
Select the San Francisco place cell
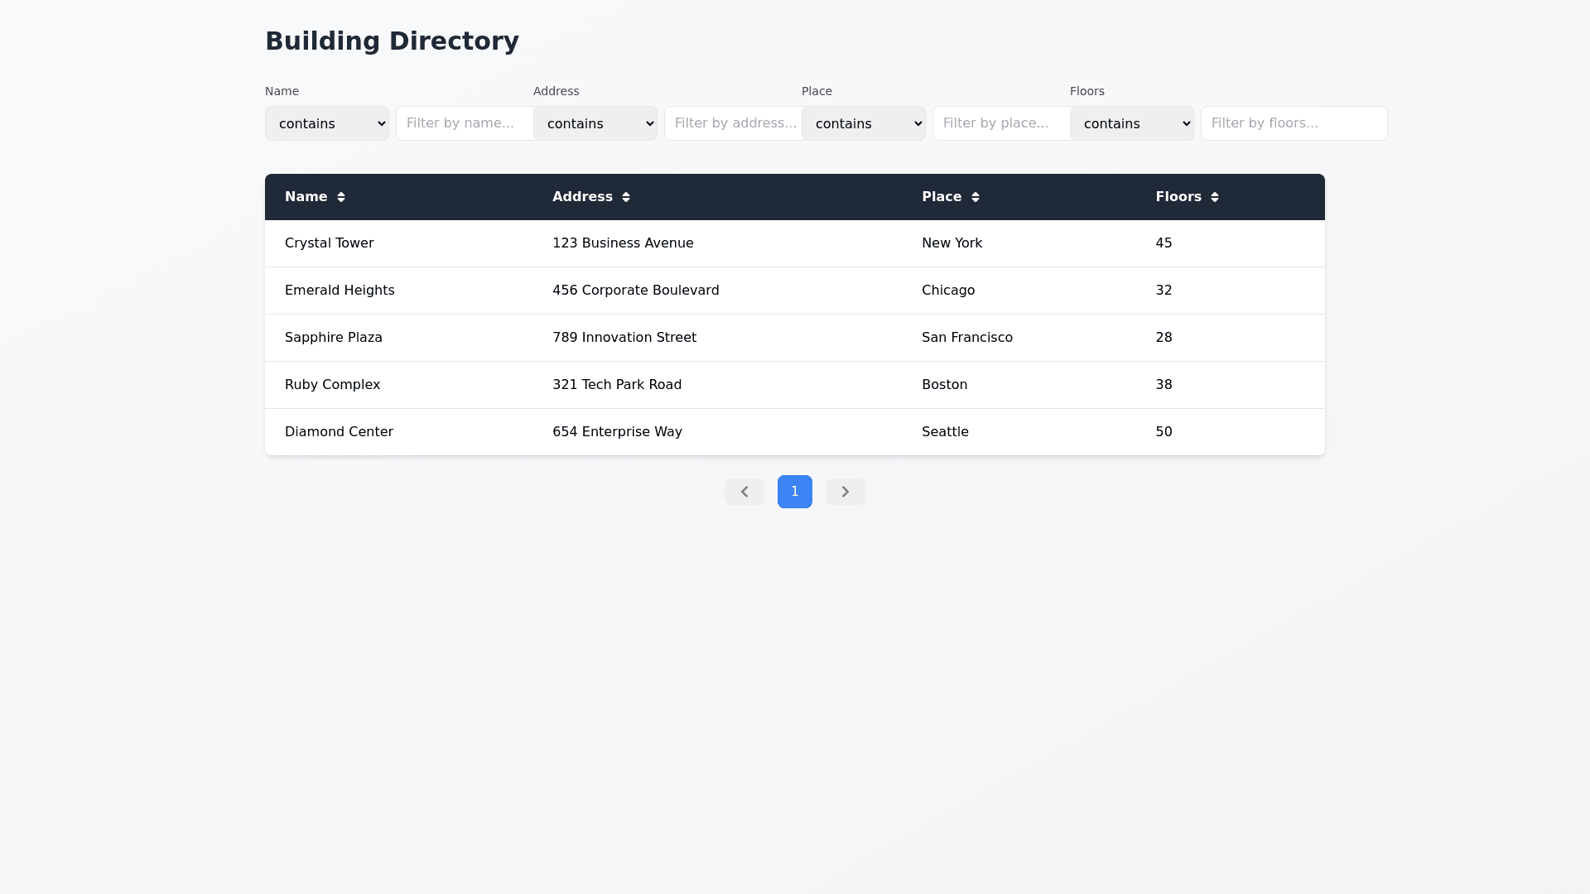click(967, 338)
